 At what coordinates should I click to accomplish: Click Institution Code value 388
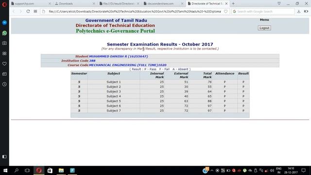(x=92, y=61)
